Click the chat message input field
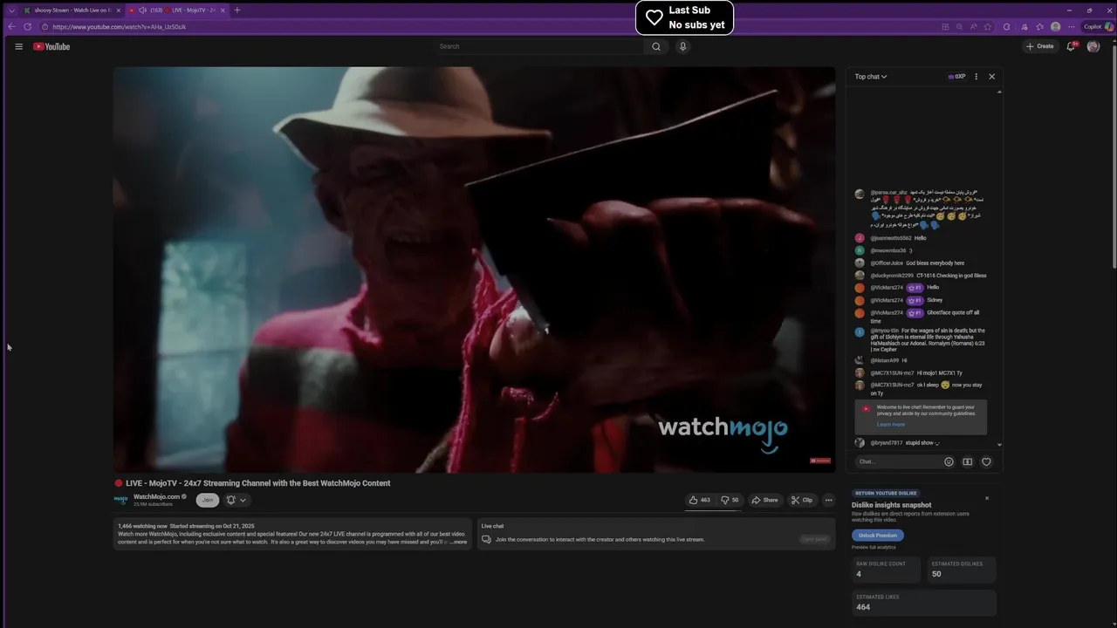Image resolution: width=1117 pixels, height=628 pixels. 899,461
